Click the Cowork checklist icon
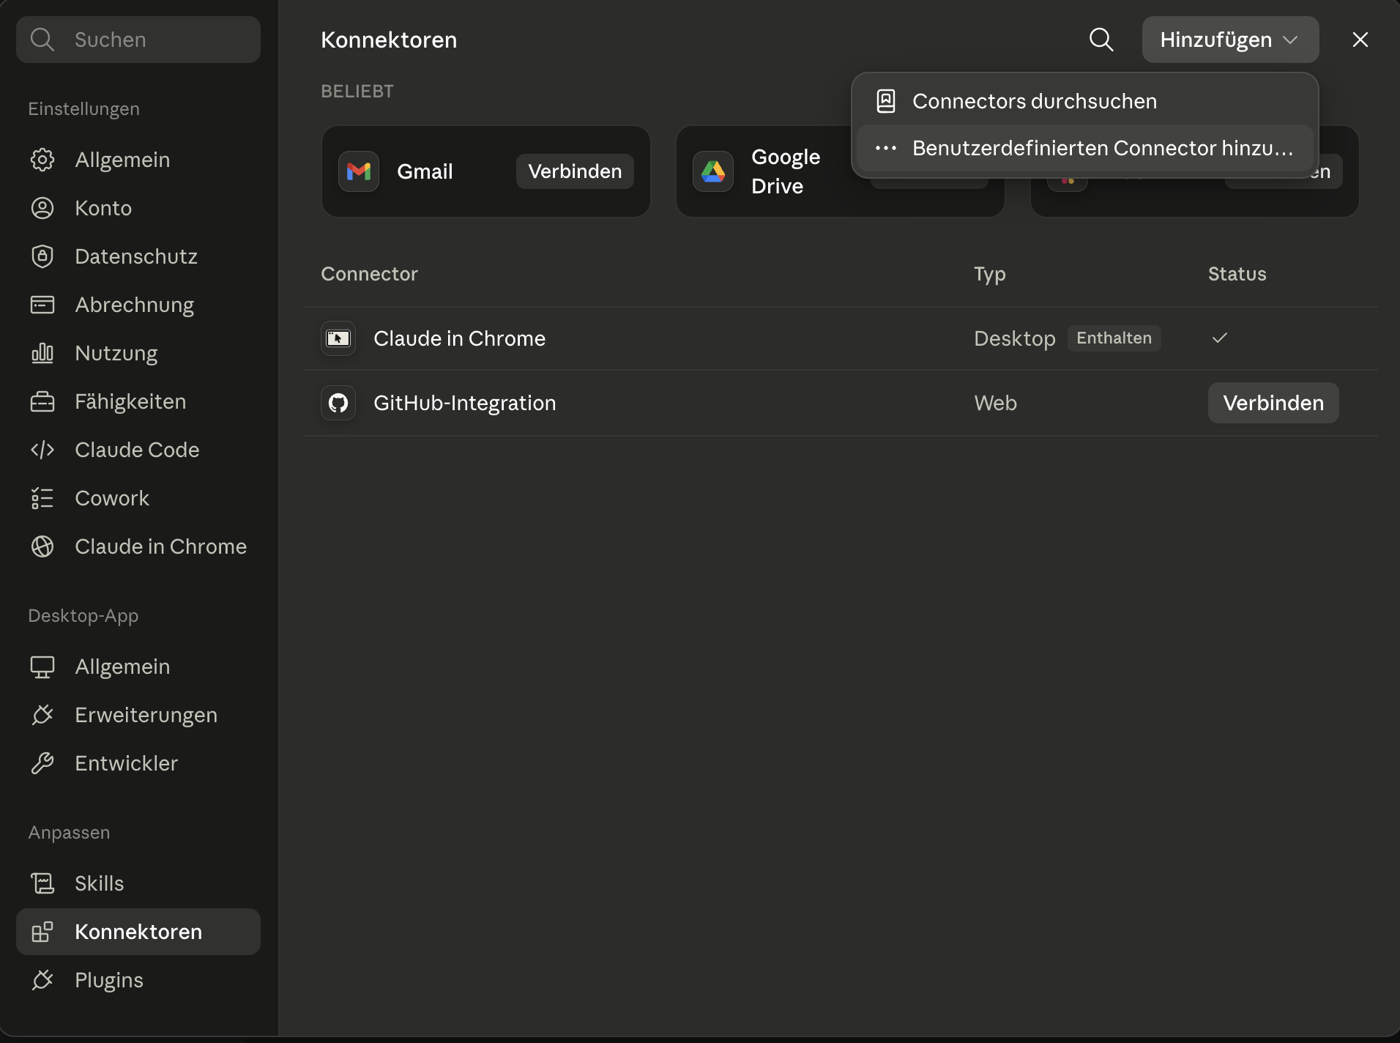This screenshot has height=1043, width=1400. tap(42, 498)
